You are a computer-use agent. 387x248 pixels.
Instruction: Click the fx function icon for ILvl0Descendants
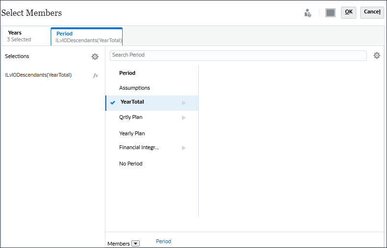point(95,75)
